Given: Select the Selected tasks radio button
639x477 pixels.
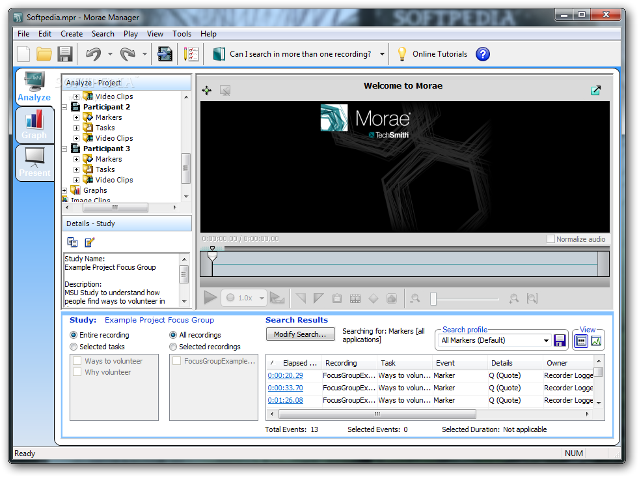Looking at the screenshot, I should (74, 347).
